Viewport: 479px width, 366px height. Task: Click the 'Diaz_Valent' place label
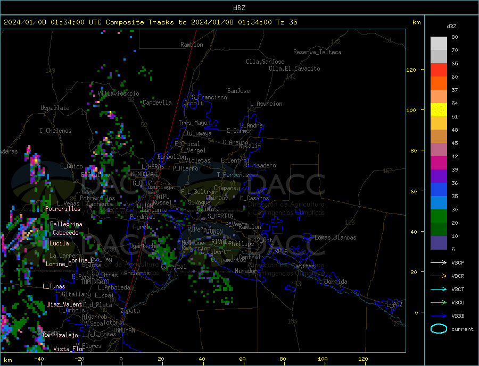click(x=64, y=304)
